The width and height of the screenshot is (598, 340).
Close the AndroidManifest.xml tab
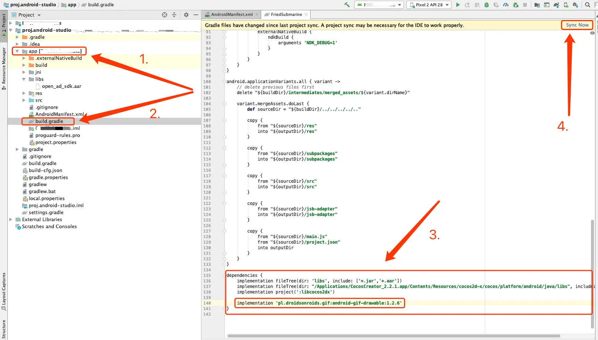[257, 14]
